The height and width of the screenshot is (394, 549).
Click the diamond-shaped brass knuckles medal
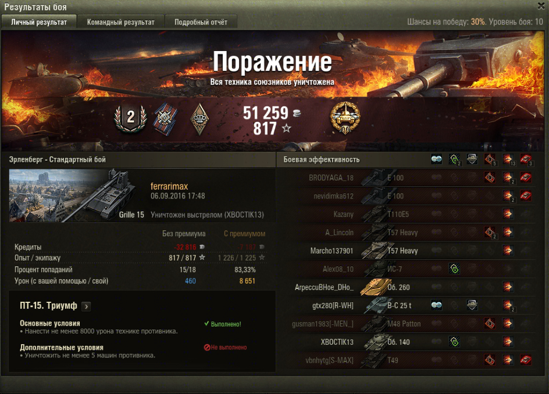coord(199,119)
